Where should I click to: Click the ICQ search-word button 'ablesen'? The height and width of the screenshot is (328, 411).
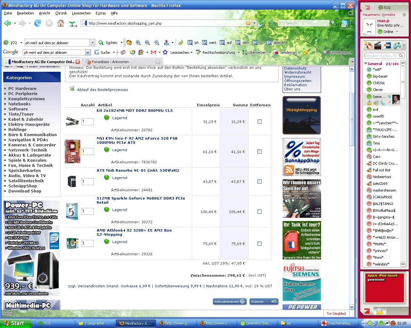tap(276, 43)
